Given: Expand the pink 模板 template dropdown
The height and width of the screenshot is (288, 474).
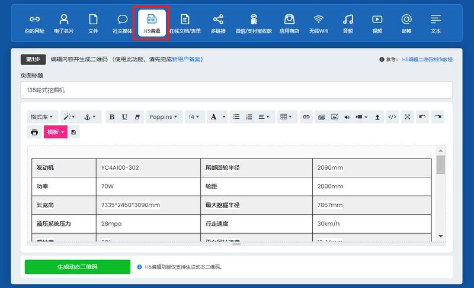Looking at the screenshot, I should click(x=55, y=132).
